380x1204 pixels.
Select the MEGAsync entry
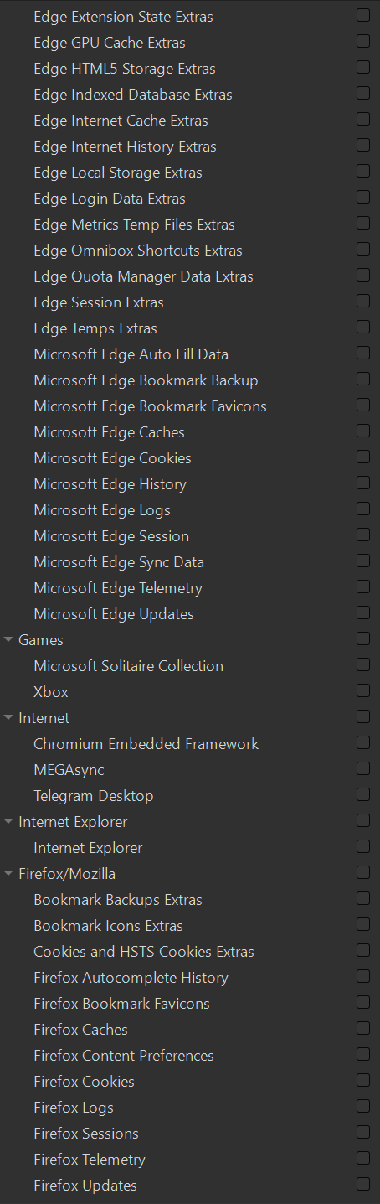[69, 770]
